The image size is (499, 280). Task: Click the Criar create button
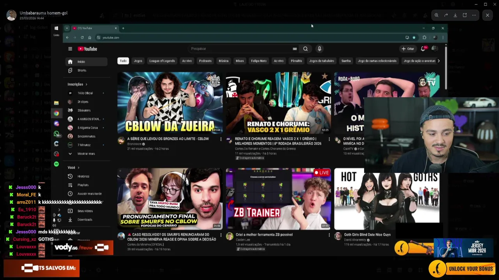coord(408,49)
